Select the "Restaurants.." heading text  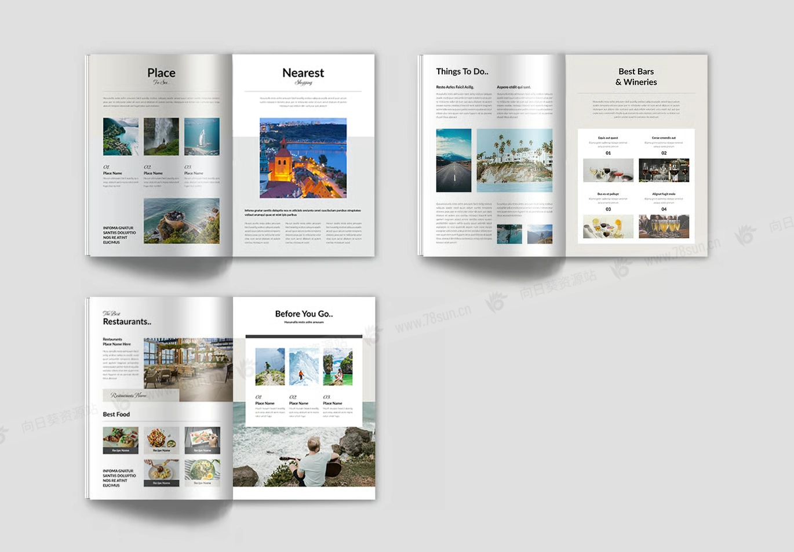127,322
